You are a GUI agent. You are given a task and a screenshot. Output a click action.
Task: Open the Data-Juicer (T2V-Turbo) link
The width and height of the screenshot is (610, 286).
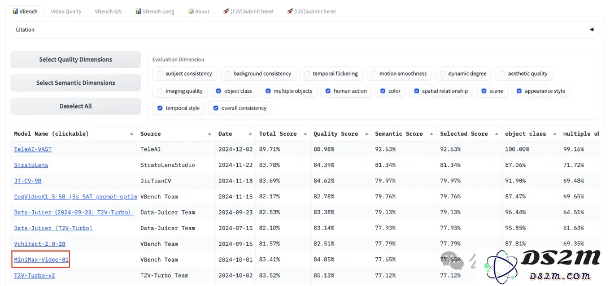(53, 228)
